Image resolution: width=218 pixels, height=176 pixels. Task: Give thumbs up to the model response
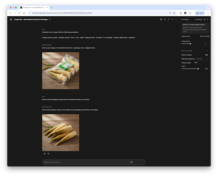(x=45, y=154)
